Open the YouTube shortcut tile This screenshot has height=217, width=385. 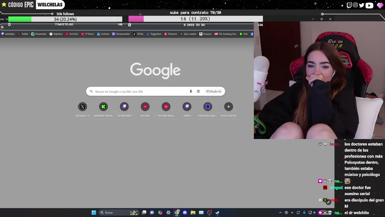point(145,109)
